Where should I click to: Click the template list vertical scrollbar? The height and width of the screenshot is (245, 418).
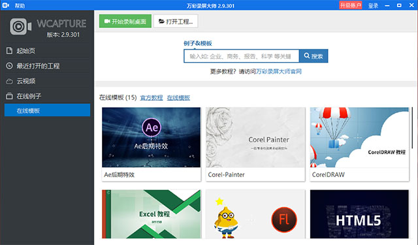point(412,128)
